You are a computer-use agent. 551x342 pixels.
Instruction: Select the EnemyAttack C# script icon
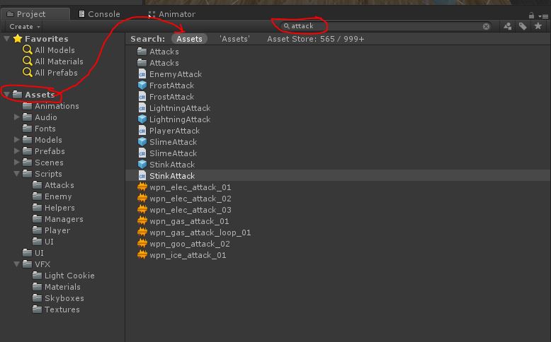142,74
